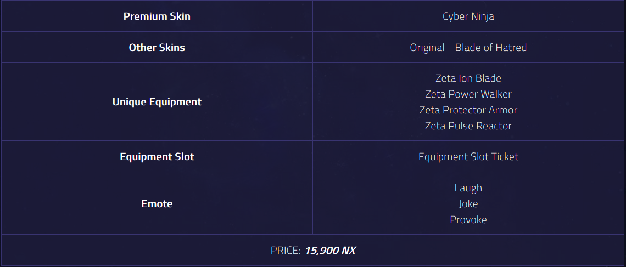Click the PRICE: label
626x267 pixels.
click(286, 250)
